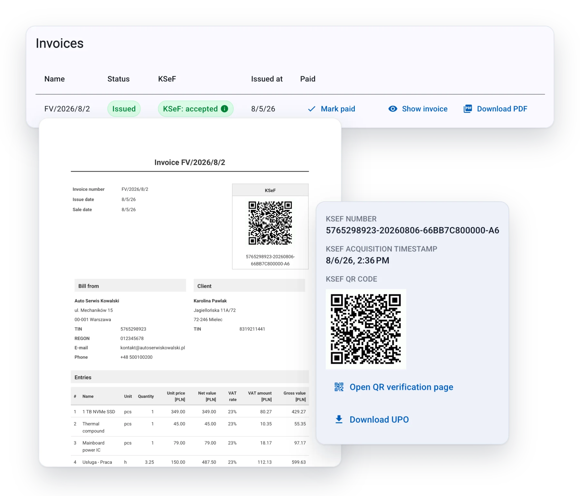Click the client city line 72-246 Mielec
Image resolution: width=580 pixels, height=496 pixels.
208,320
